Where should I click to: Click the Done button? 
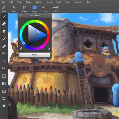coord(35,55)
